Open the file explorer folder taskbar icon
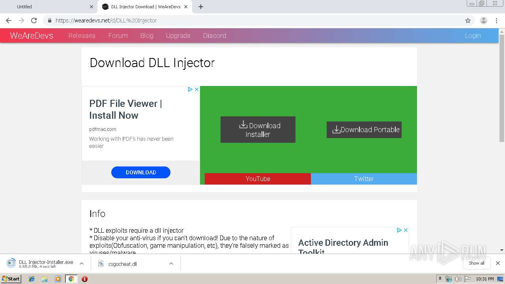The height and width of the screenshot is (284, 505). tap(45, 279)
